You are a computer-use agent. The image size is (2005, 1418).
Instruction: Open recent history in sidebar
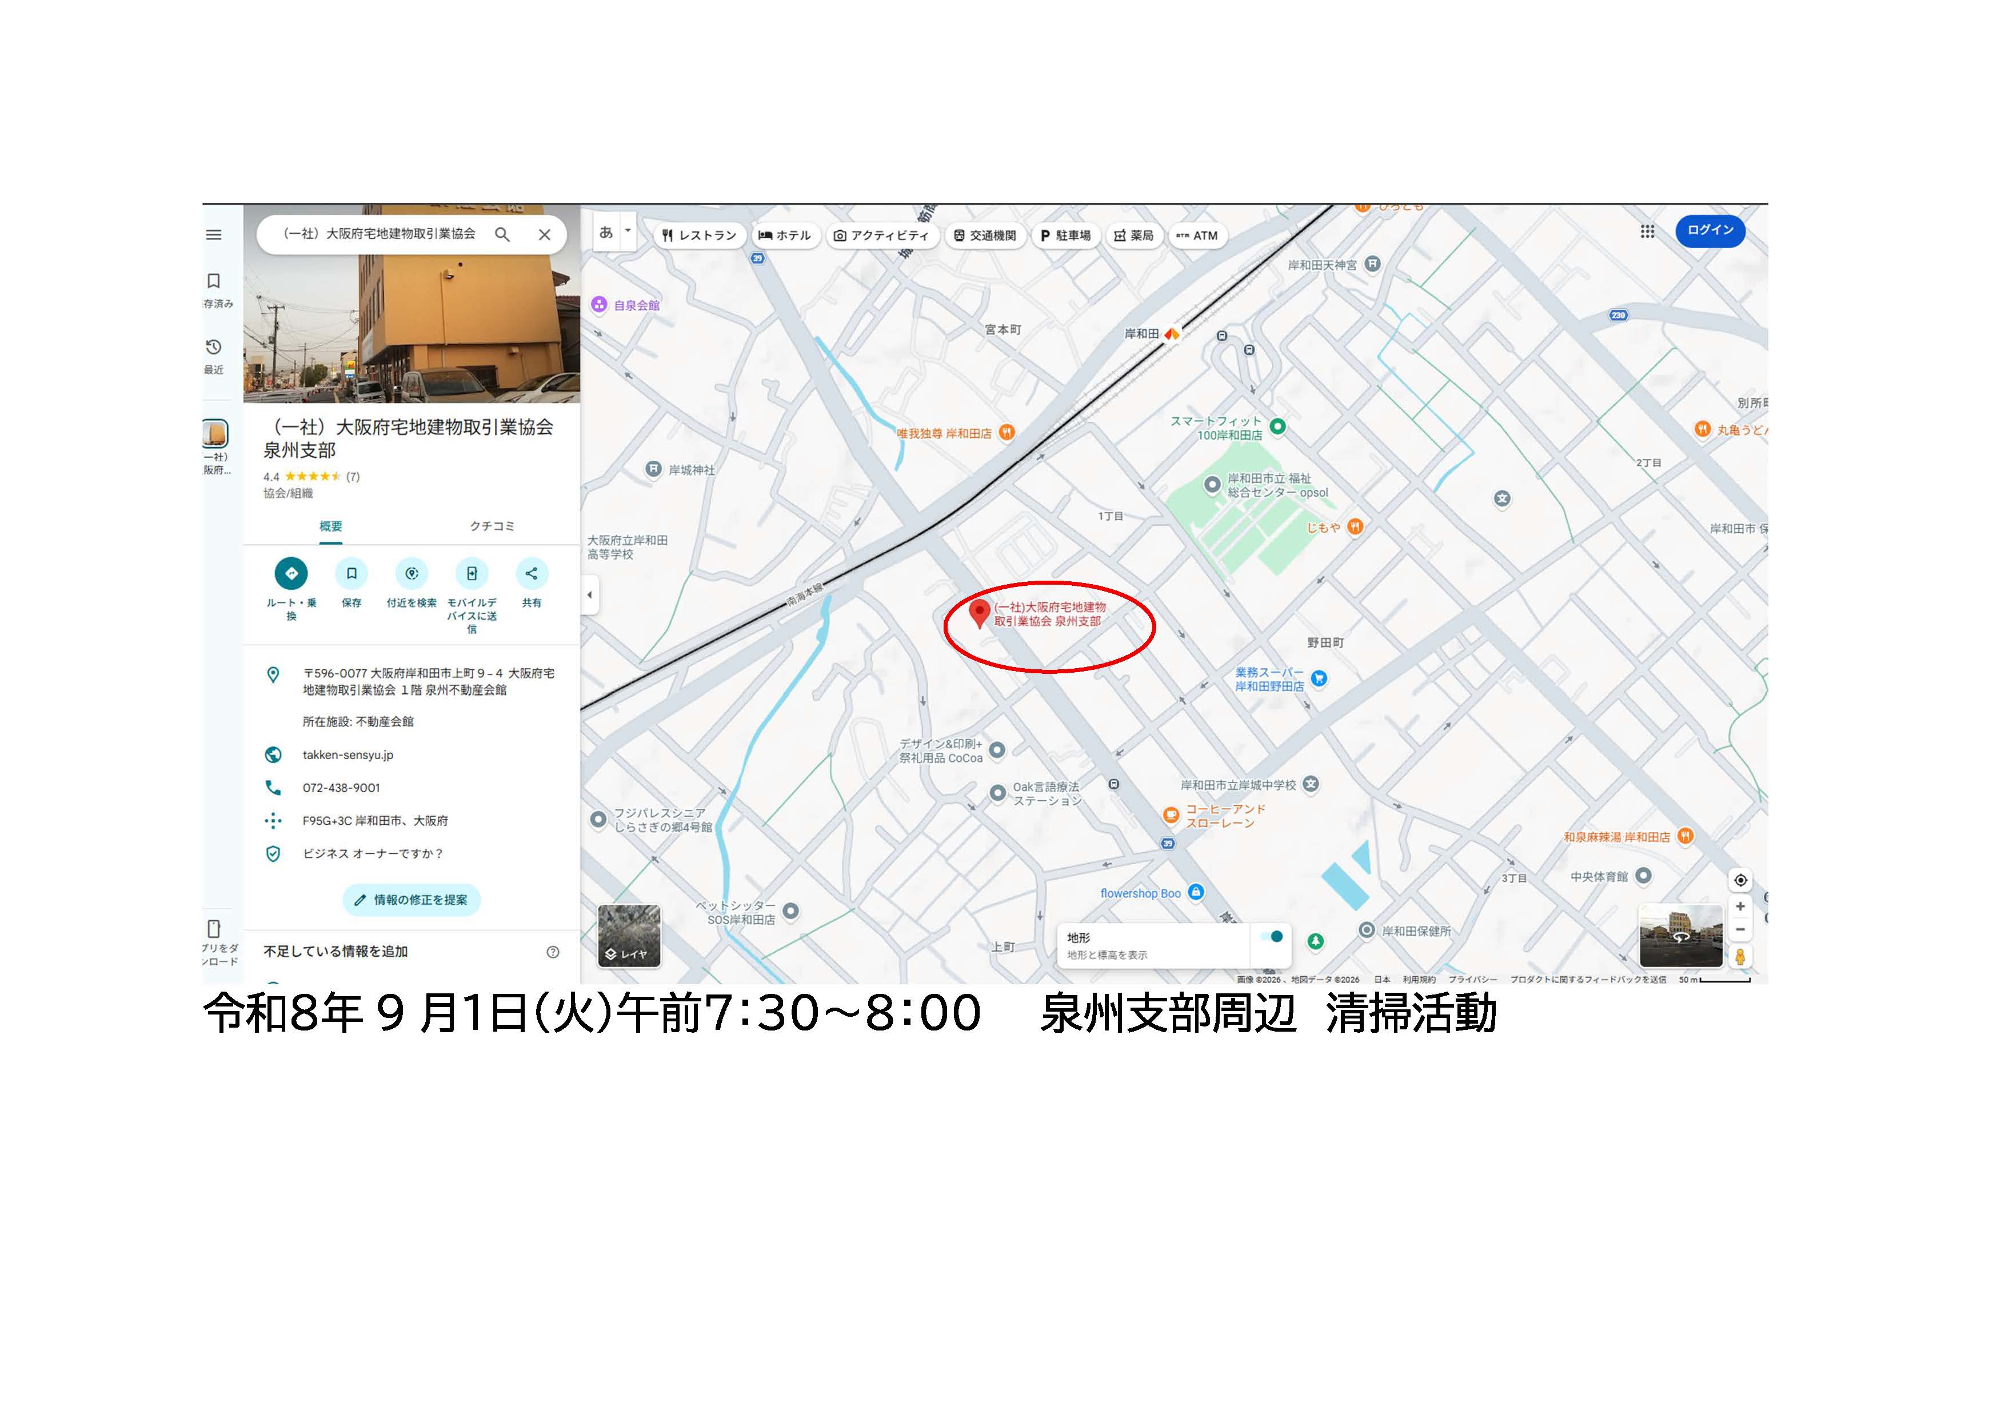pos(214,347)
